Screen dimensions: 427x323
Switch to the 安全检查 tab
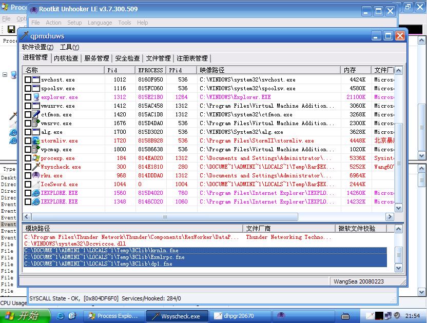coord(127,58)
